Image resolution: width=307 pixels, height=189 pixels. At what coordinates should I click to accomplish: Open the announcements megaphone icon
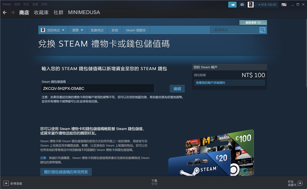pyautogui.click(x=232, y=5)
